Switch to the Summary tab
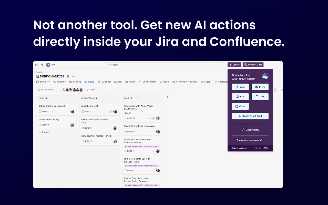This screenshot has width=328, height=205. coord(43,82)
